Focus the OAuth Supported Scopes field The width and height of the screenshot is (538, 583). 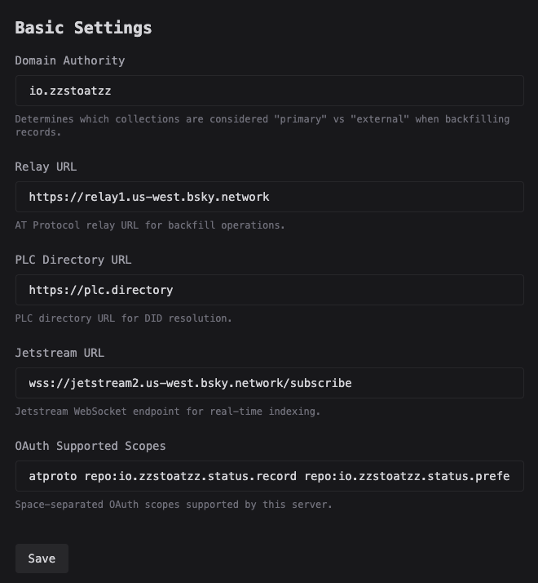point(269,476)
